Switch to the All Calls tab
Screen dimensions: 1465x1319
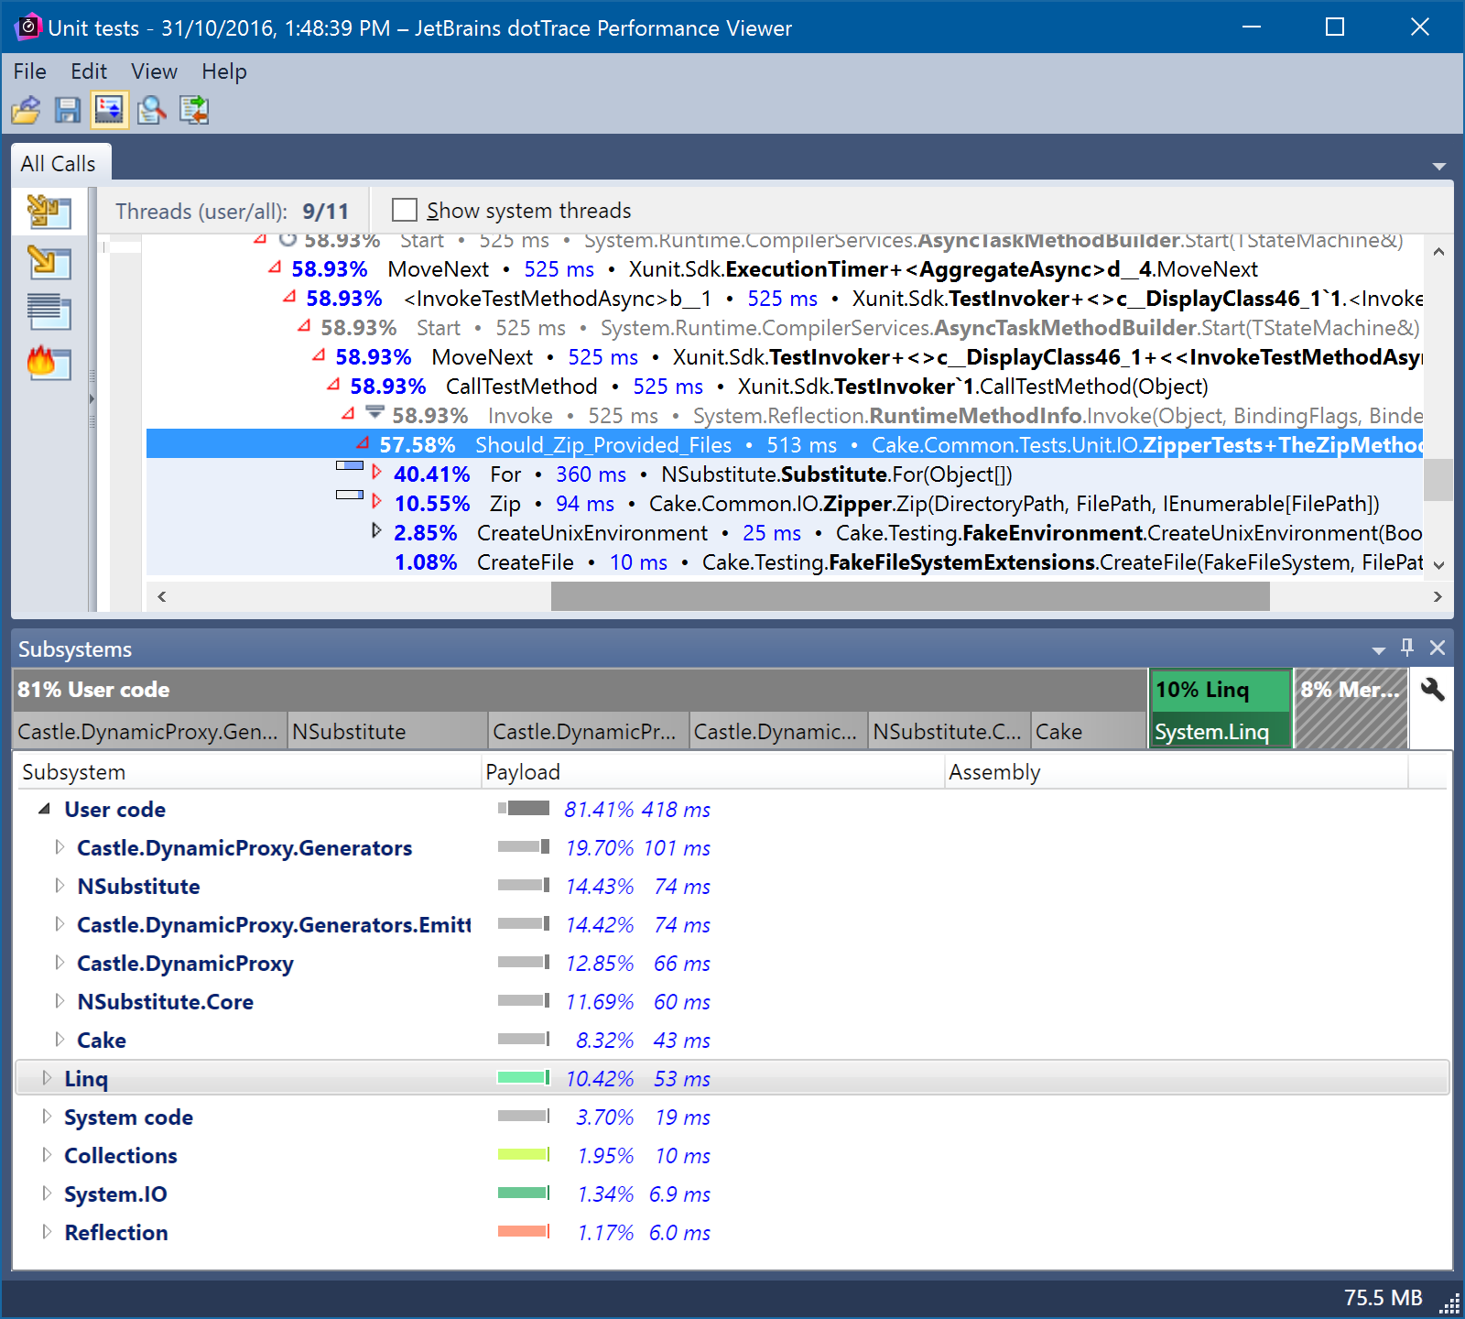coord(60,163)
